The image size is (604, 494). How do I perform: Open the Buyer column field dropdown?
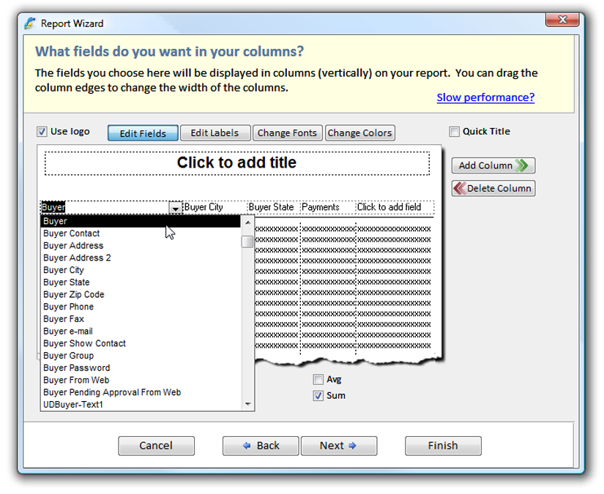click(176, 208)
